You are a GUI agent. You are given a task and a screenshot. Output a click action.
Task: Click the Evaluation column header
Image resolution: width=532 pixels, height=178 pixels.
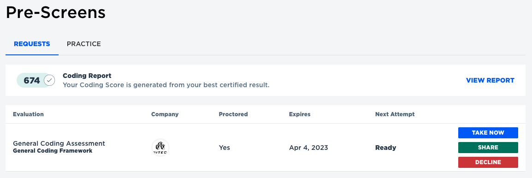[28, 114]
